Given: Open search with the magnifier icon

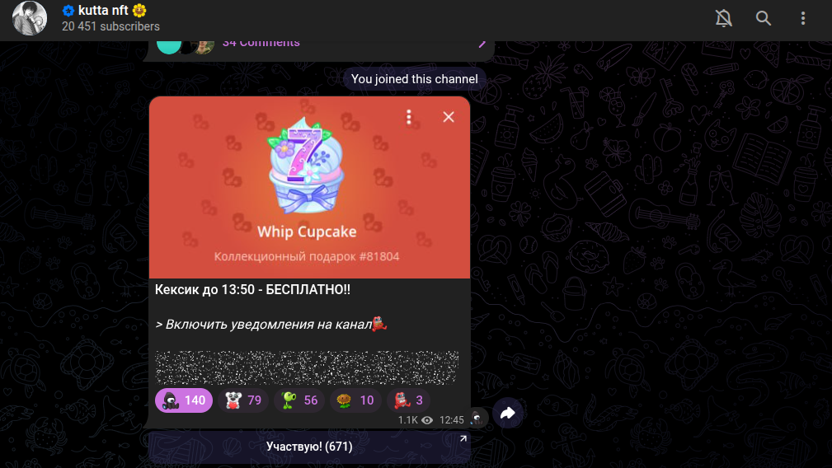Looking at the screenshot, I should point(763,18).
